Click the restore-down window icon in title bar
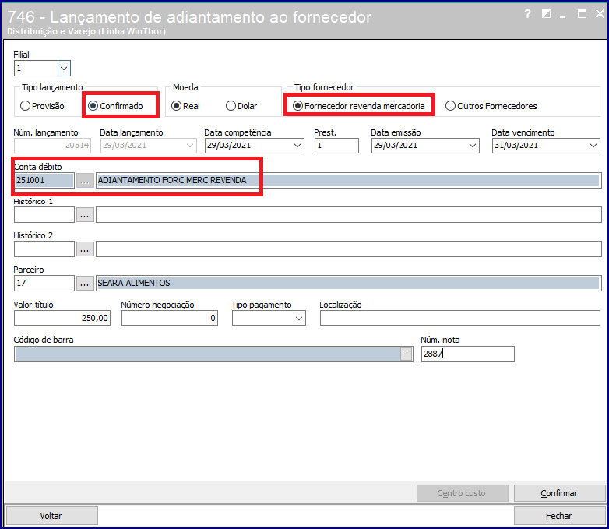This screenshot has height=529, width=609. 546,14
